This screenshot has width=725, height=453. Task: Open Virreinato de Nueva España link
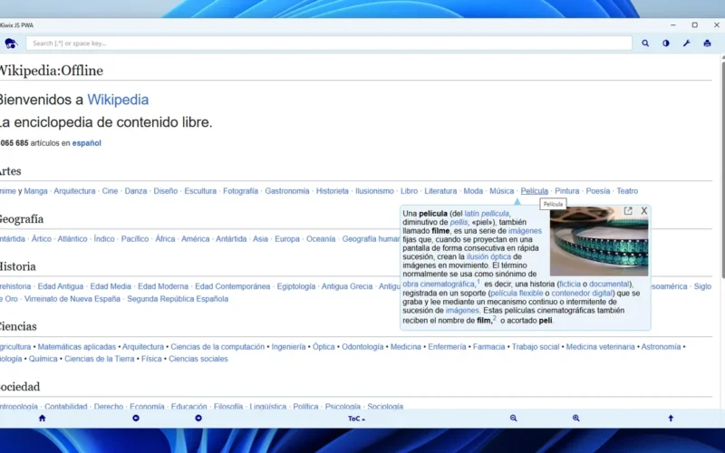(x=72, y=299)
